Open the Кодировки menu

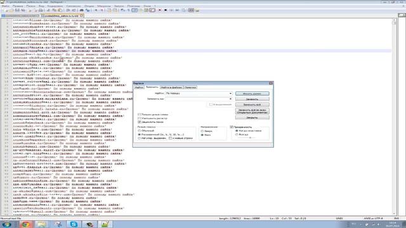(55, 6)
